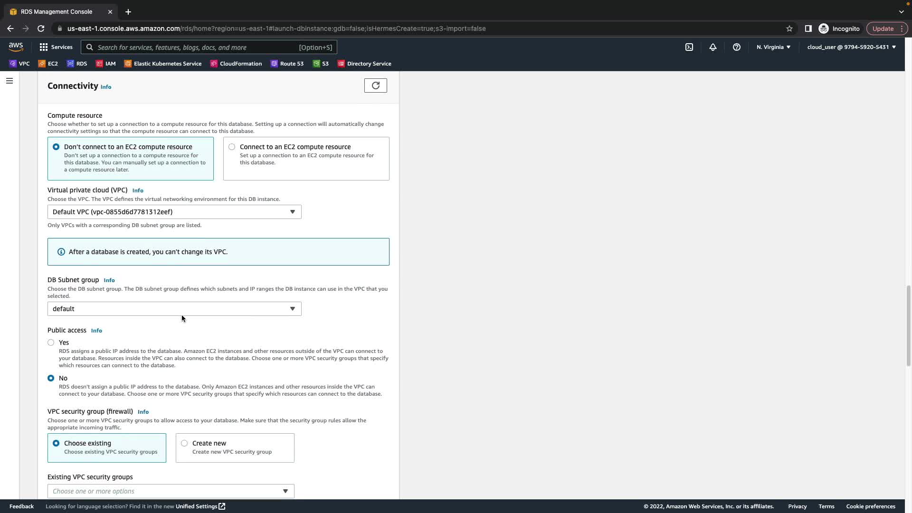Open the CloudShell terminal icon
912x513 pixels.
[x=689, y=47]
